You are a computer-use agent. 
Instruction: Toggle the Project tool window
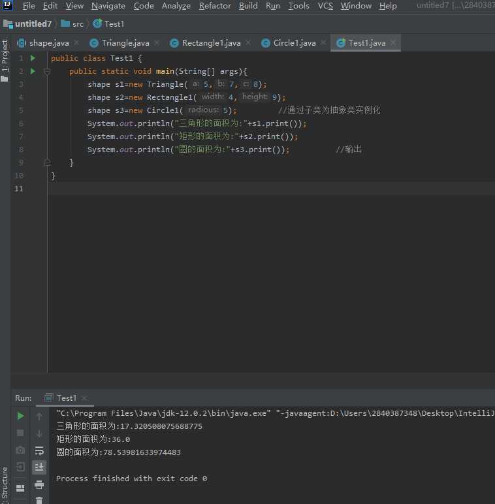pos(5,61)
